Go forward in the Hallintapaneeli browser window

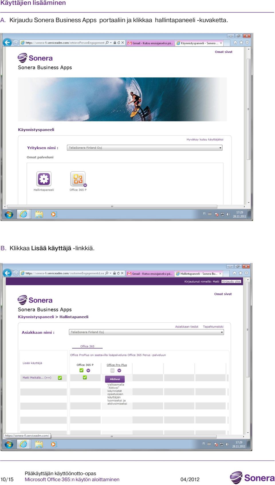click(15, 273)
